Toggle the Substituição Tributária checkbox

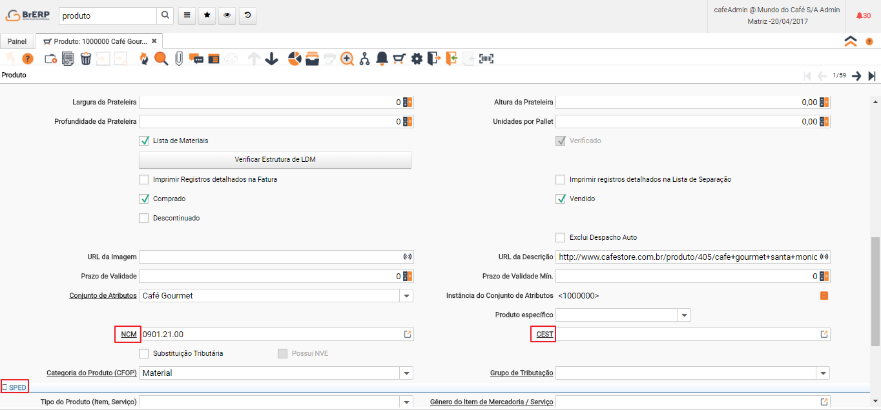coord(144,353)
